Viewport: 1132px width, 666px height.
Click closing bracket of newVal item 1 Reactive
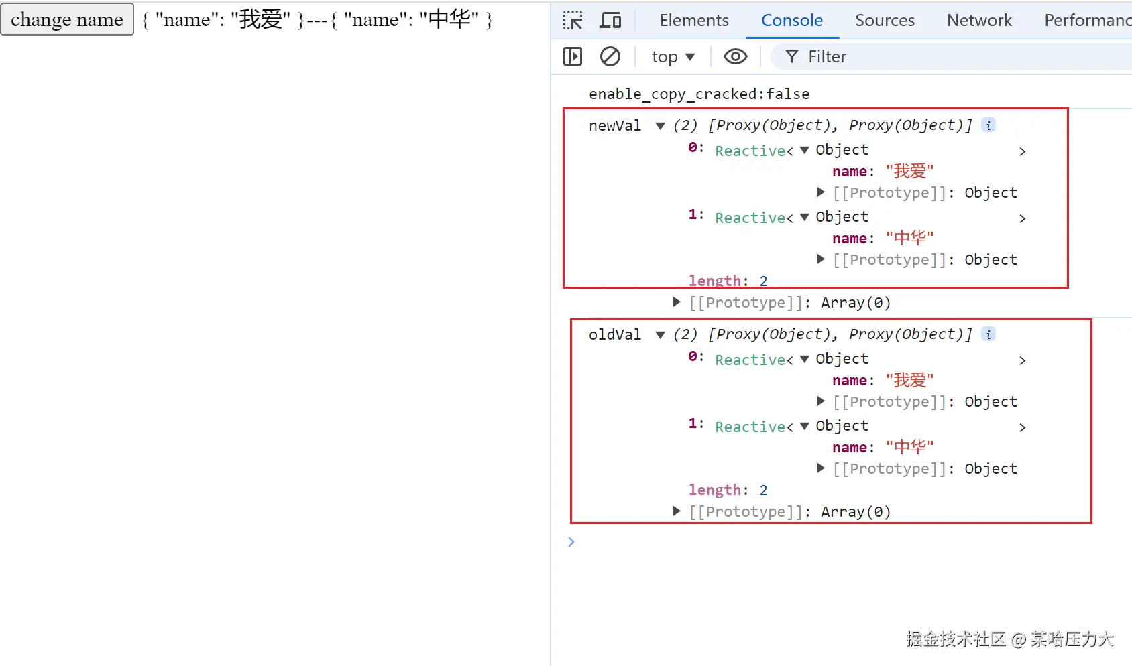click(x=1022, y=218)
